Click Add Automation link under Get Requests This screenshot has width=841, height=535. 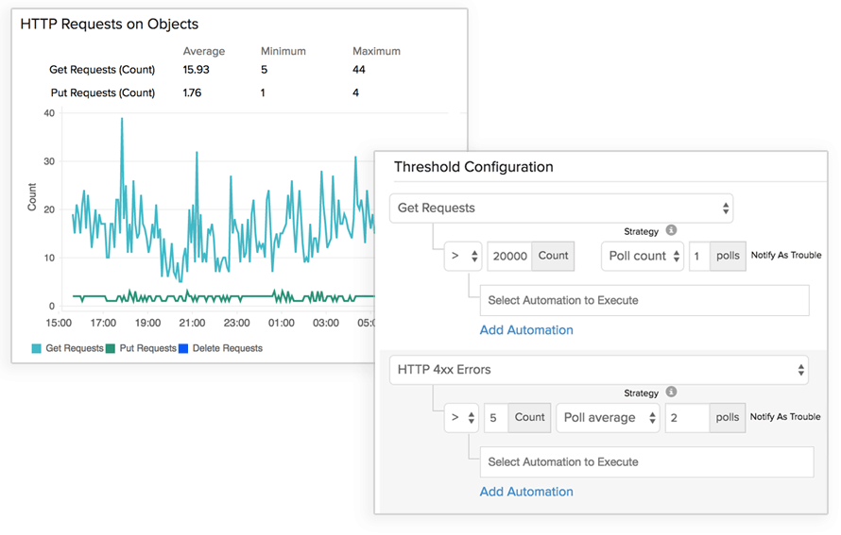(x=526, y=330)
